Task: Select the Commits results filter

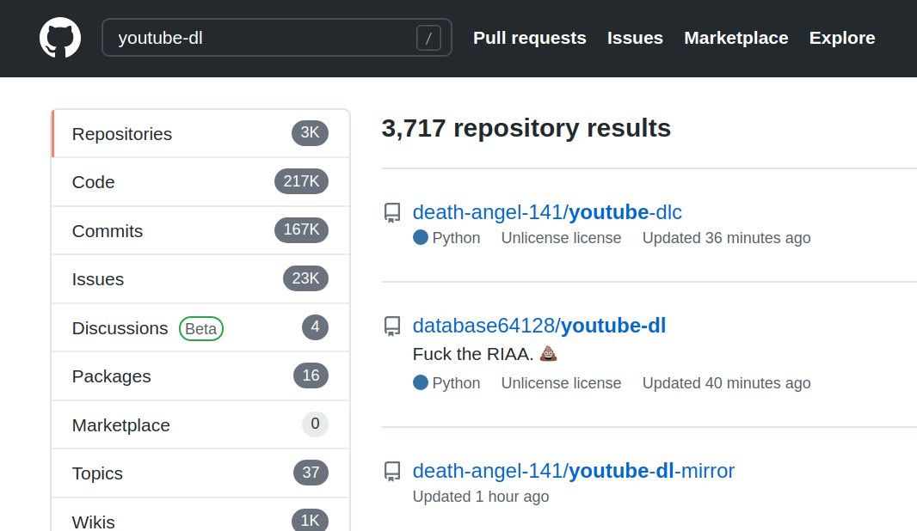Action: click(200, 231)
